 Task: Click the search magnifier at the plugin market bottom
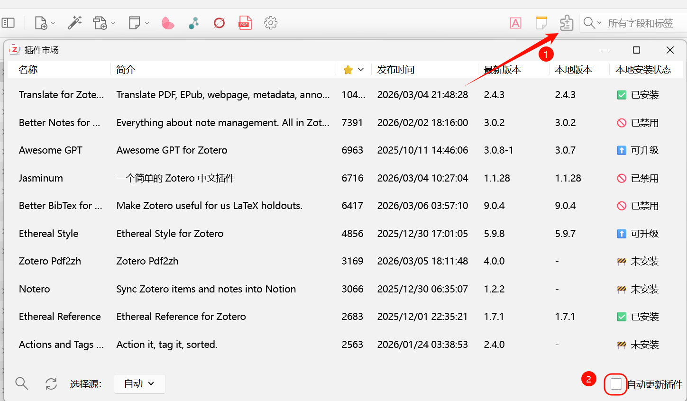tap(22, 383)
